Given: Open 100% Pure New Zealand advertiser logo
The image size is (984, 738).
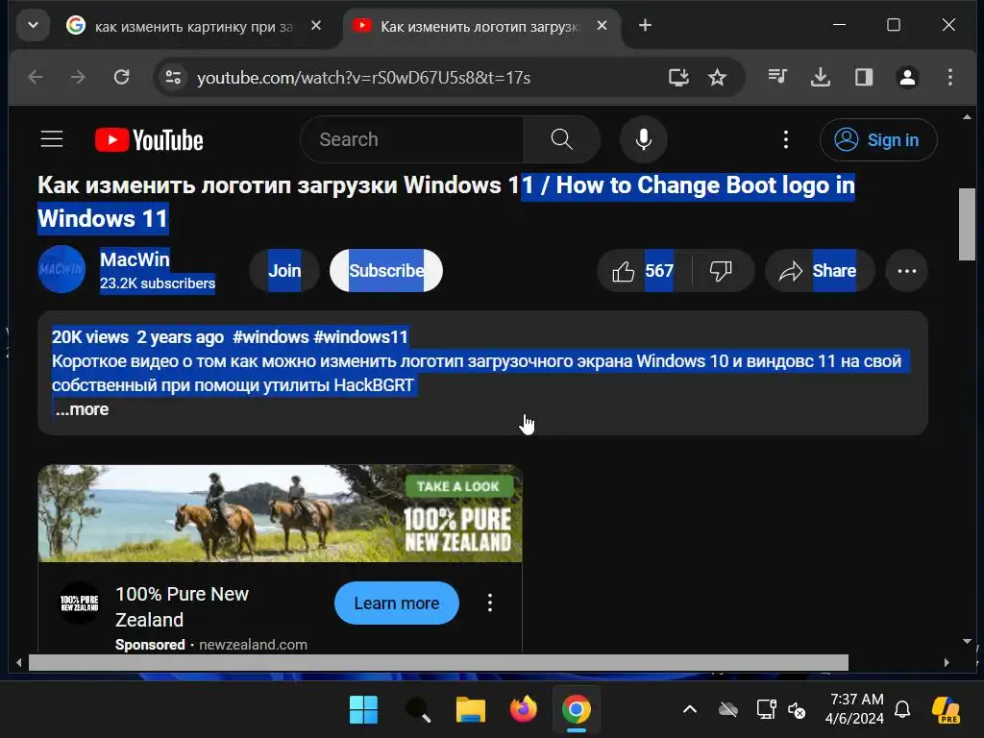Looking at the screenshot, I should click(x=79, y=603).
